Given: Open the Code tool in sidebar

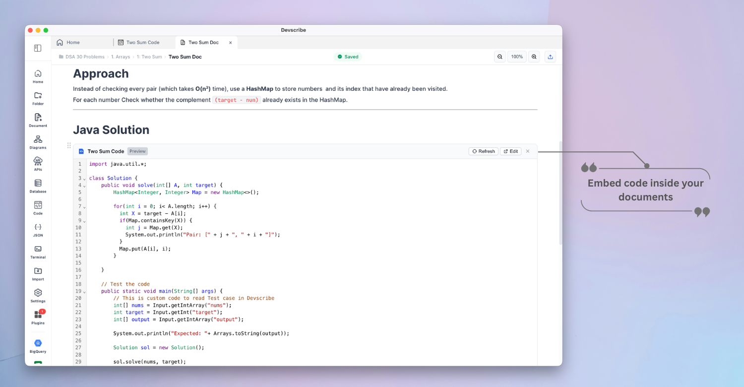Looking at the screenshot, I should coord(38,208).
